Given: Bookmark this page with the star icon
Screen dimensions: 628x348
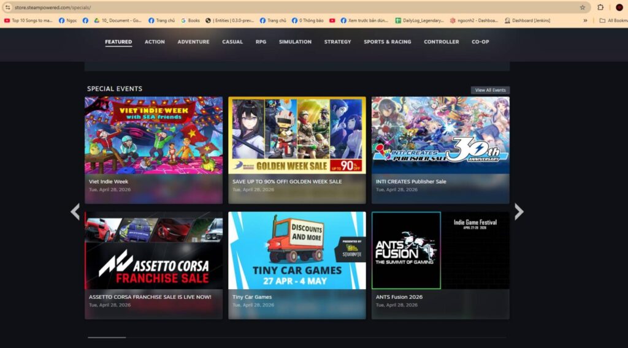Looking at the screenshot, I should tap(583, 7).
